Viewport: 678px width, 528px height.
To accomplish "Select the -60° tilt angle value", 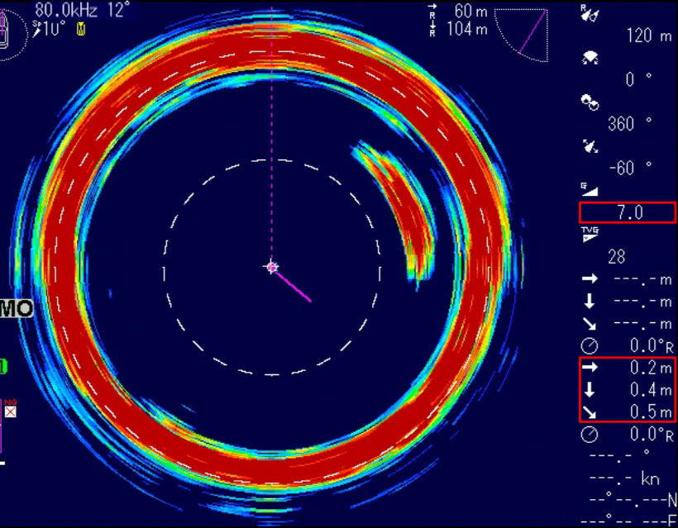I will [633, 168].
